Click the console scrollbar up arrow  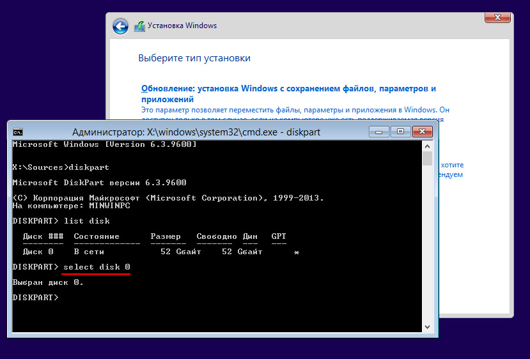[427, 146]
